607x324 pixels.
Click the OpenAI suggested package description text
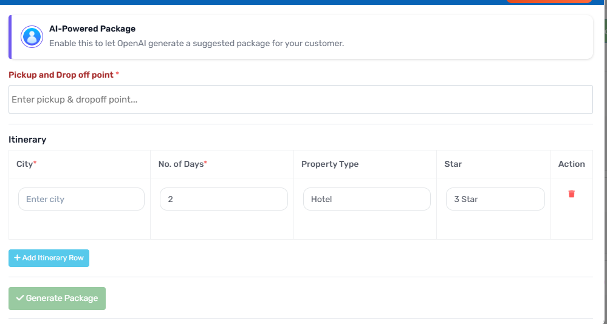point(196,43)
